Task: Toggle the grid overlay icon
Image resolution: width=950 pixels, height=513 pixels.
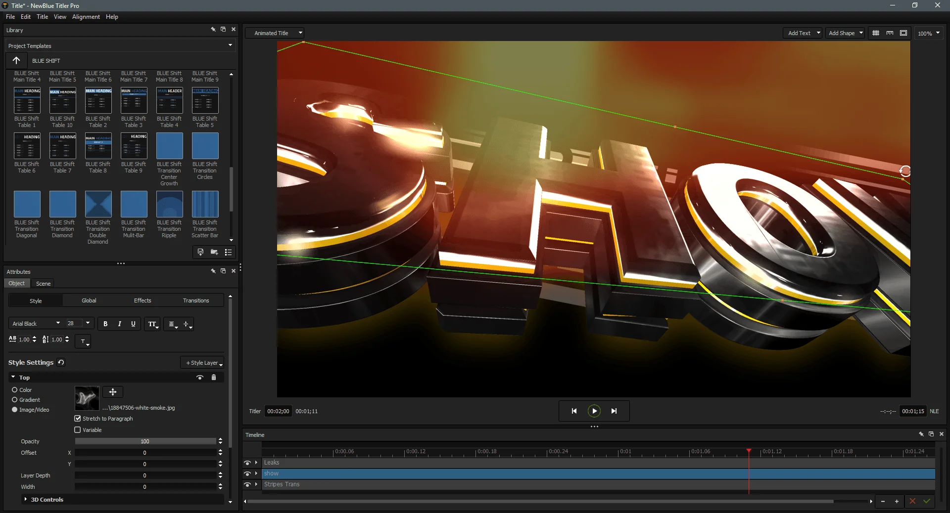Action: point(876,33)
